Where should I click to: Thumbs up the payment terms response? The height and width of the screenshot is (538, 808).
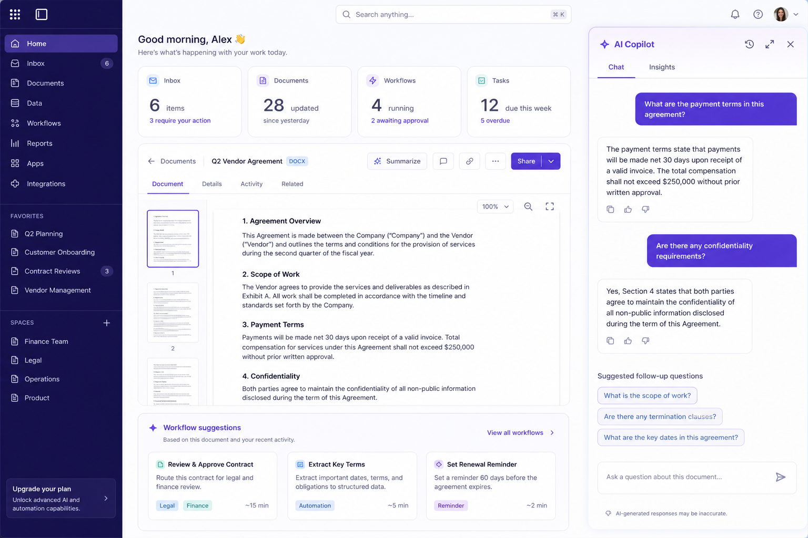tap(628, 209)
